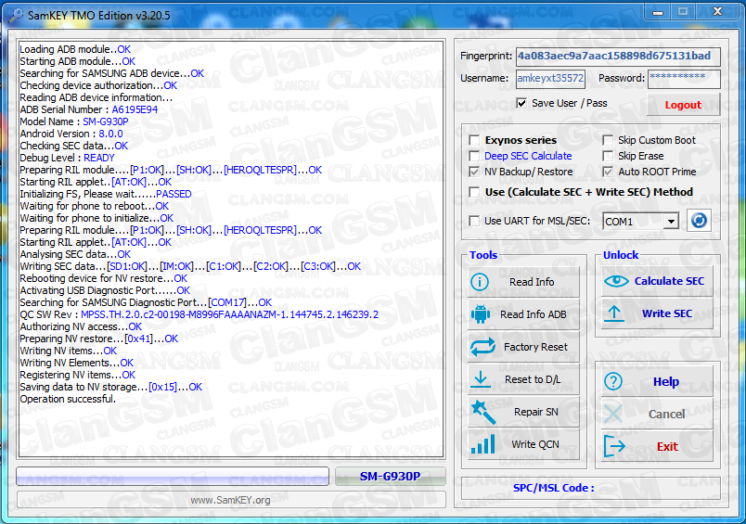
Task: Click the SamKEY key icon in title bar
Action: tap(15, 15)
